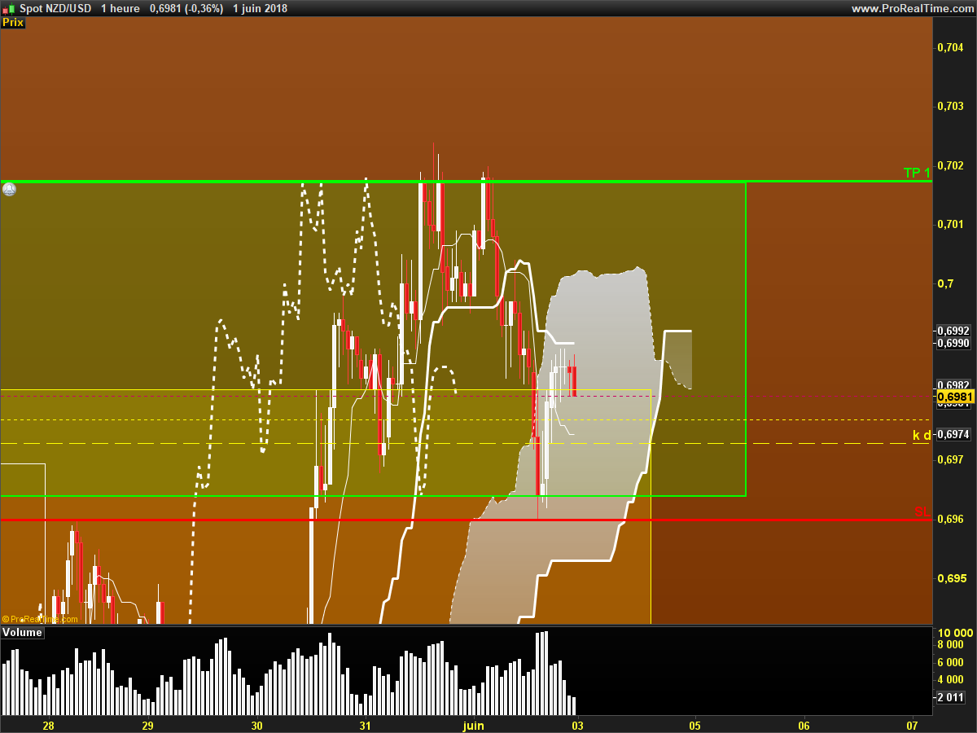Click the 10 000 volume axis value
This screenshot has height=733, width=977.
955,633
